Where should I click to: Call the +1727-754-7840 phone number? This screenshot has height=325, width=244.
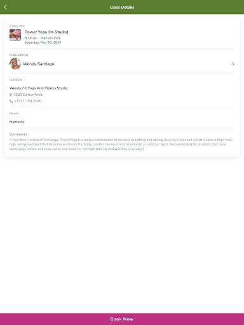tap(28, 101)
